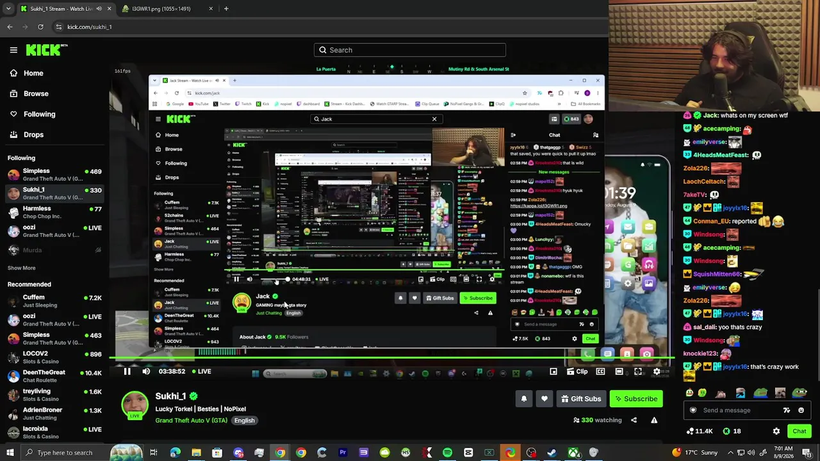Open Sukhi_1 profile avatar
820x461 pixels.
tap(135, 405)
